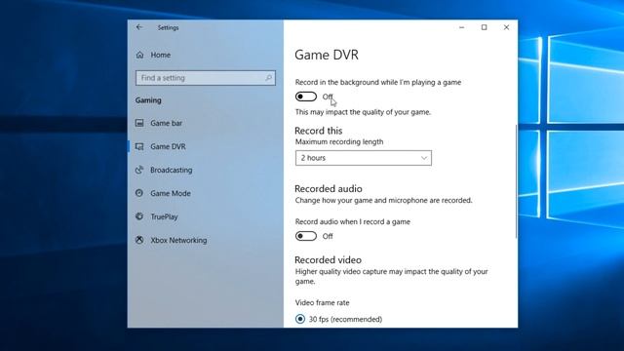This screenshot has width=624, height=351.
Task: Click the Home house icon
Action: 139,55
